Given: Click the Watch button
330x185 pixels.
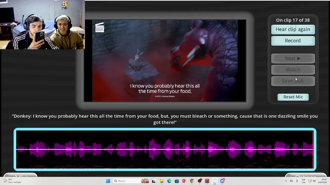Looking at the screenshot, I should pos(293,70).
